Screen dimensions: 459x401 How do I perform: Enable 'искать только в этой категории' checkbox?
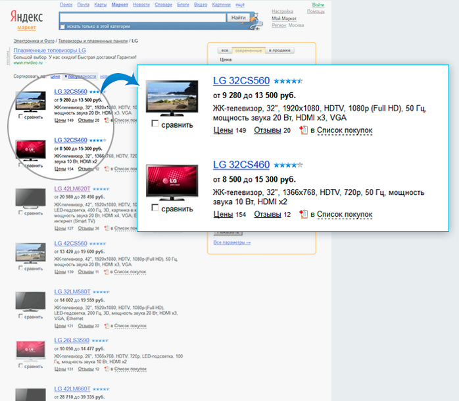tap(62, 27)
